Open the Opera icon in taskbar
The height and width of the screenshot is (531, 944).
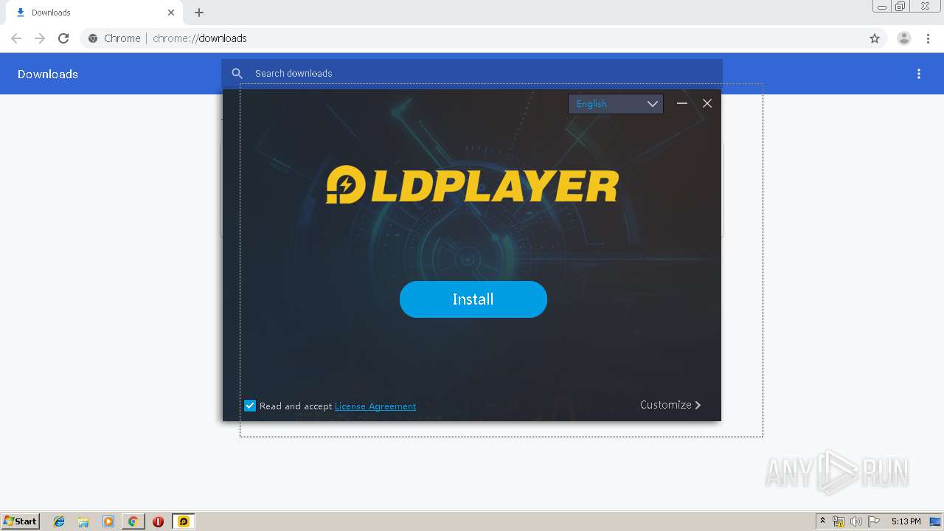[x=158, y=521]
